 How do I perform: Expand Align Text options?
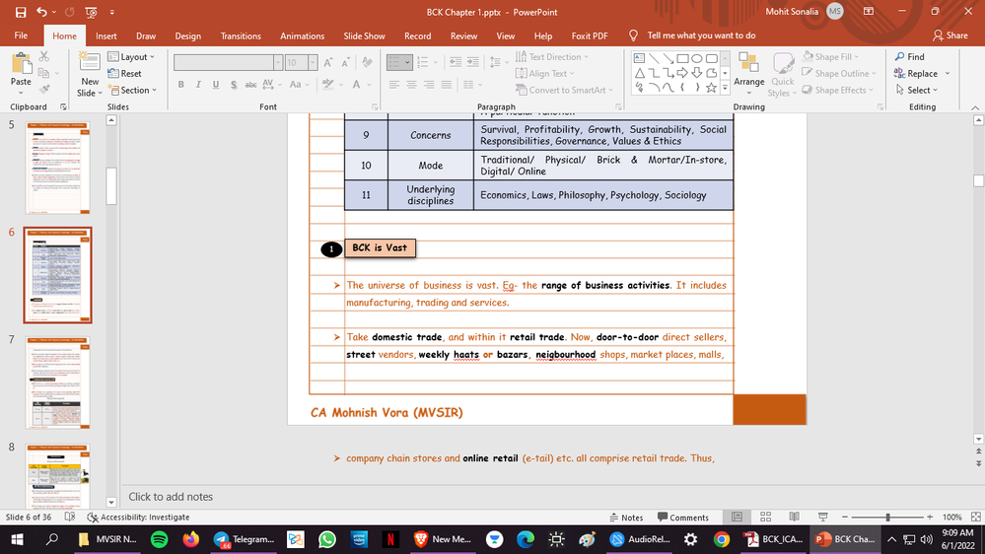(545, 74)
